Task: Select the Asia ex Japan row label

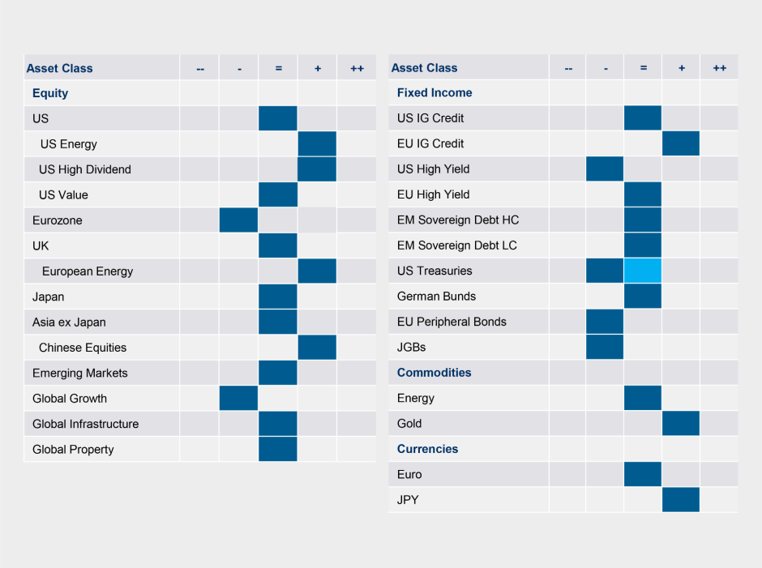Action: pyautogui.click(x=69, y=322)
